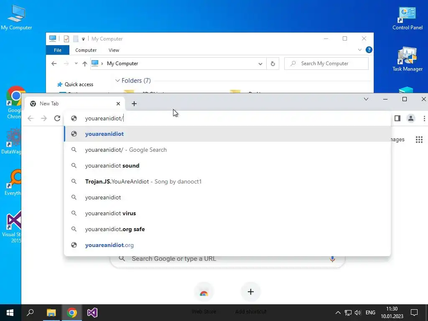Open youareanidiot.org URL suggestion
Viewport: 428px width, 321px height.
click(x=227, y=245)
